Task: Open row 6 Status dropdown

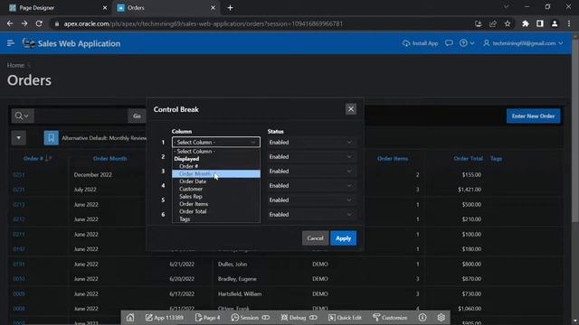Action: pos(311,214)
